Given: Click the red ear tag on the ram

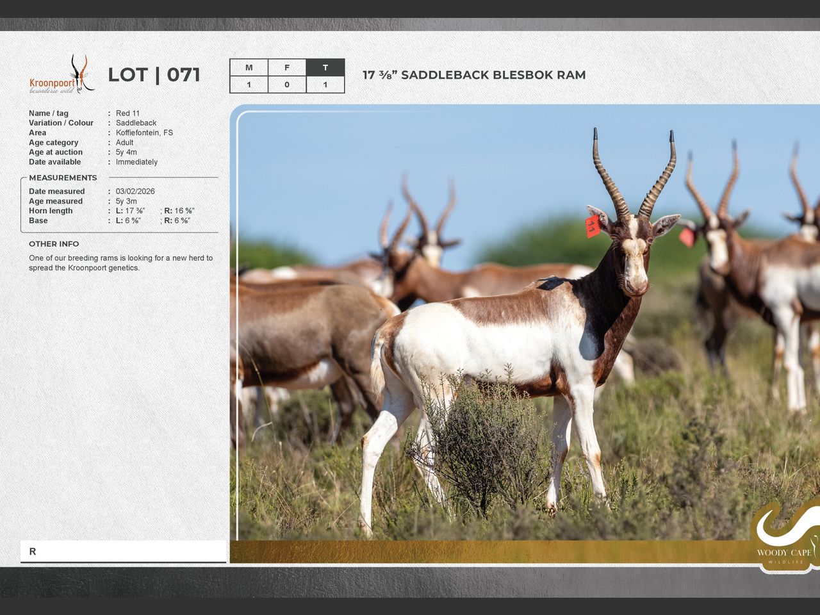Looking at the screenshot, I should click(x=593, y=226).
